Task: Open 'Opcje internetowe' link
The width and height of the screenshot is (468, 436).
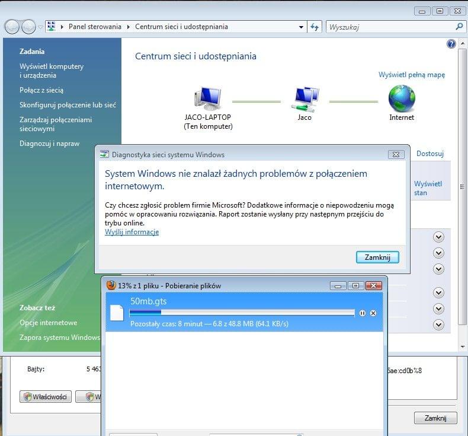Action: pos(48,323)
